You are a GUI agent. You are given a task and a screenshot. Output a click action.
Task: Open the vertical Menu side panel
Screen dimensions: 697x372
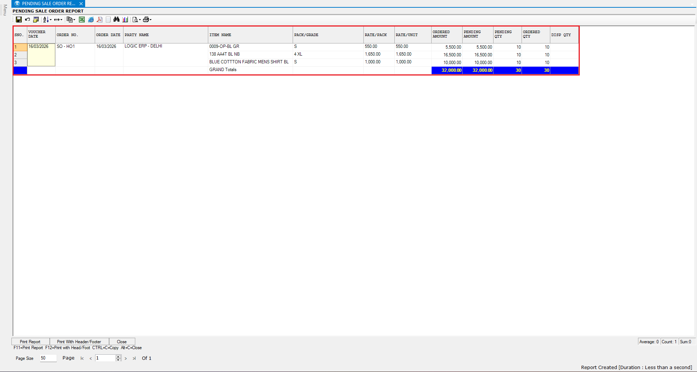pyautogui.click(x=5, y=10)
